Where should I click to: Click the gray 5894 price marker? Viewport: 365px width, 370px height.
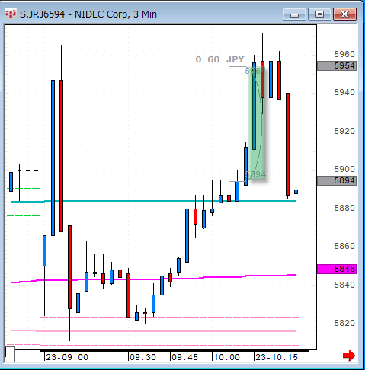click(337, 180)
